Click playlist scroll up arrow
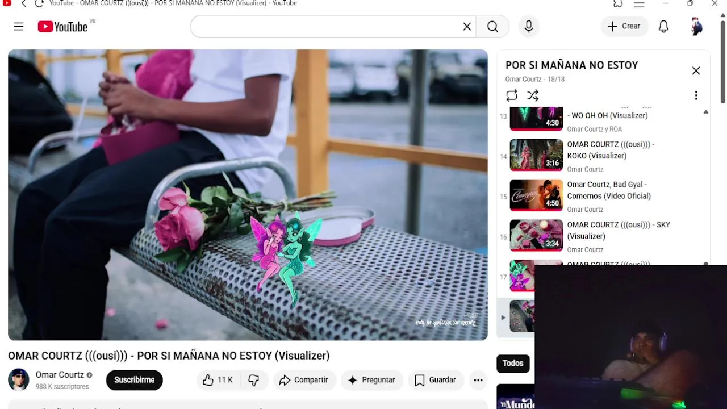 (x=706, y=112)
